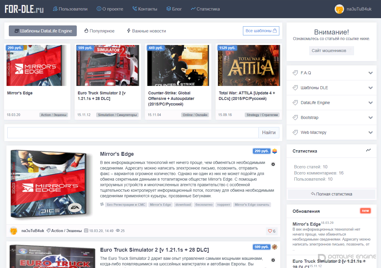Open the na3uTuB4uk avatar in header
This screenshot has width=381, height=268.
[x=339, y=9]
